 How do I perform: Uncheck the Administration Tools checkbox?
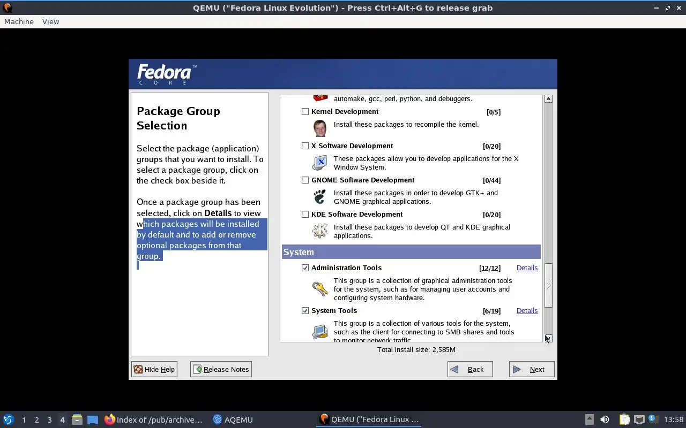click(x=305, y=268)
